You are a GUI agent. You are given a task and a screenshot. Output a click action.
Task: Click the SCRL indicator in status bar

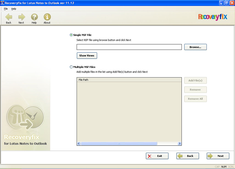coord(231,167)
